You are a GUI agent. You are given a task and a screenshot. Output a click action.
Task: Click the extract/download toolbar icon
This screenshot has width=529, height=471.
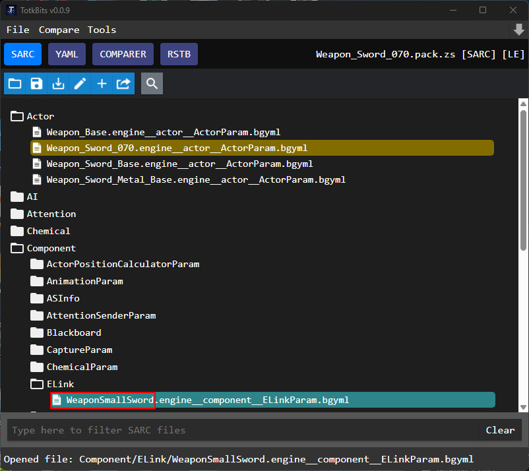[58, 84]
